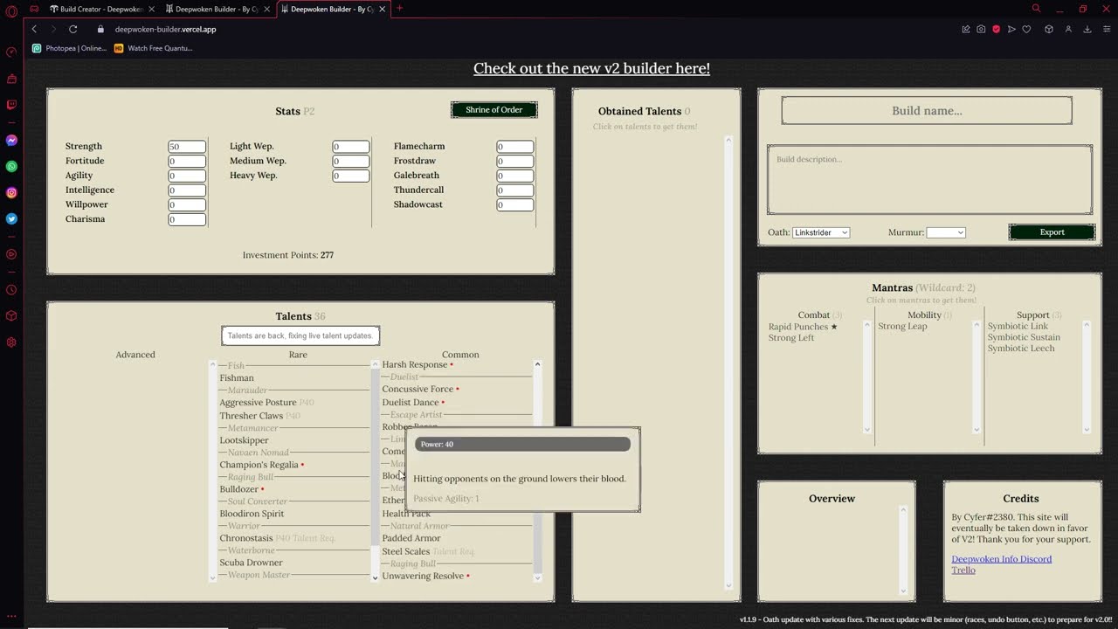The height and width of the screenshot is (629, 1118).
Task: Open downloads toolbar icon
Action: tap(1087, 29)
